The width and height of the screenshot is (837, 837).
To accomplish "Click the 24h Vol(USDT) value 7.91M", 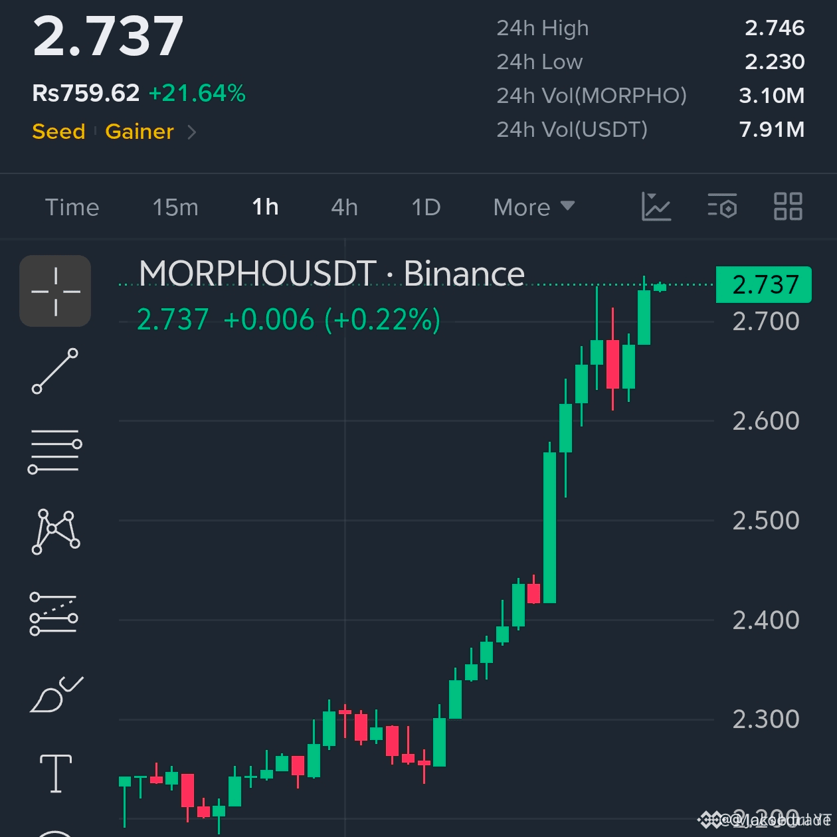I will 772,130.
